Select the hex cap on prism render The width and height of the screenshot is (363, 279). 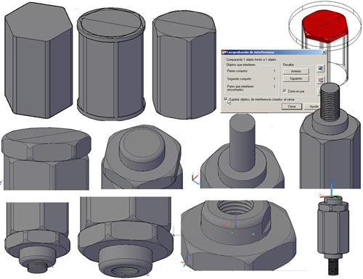pyautogui.click(x=46, y=159)
